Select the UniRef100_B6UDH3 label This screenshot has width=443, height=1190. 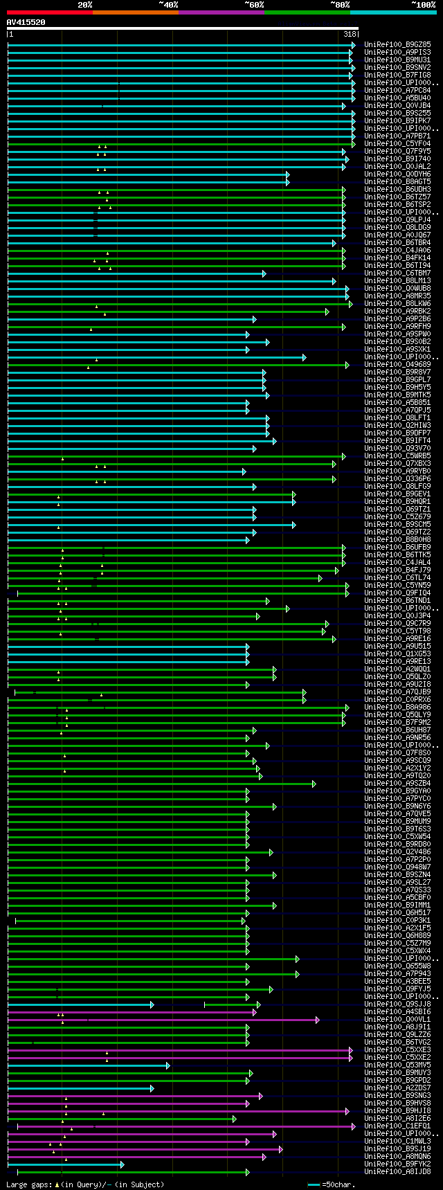(x=397, y=189)
